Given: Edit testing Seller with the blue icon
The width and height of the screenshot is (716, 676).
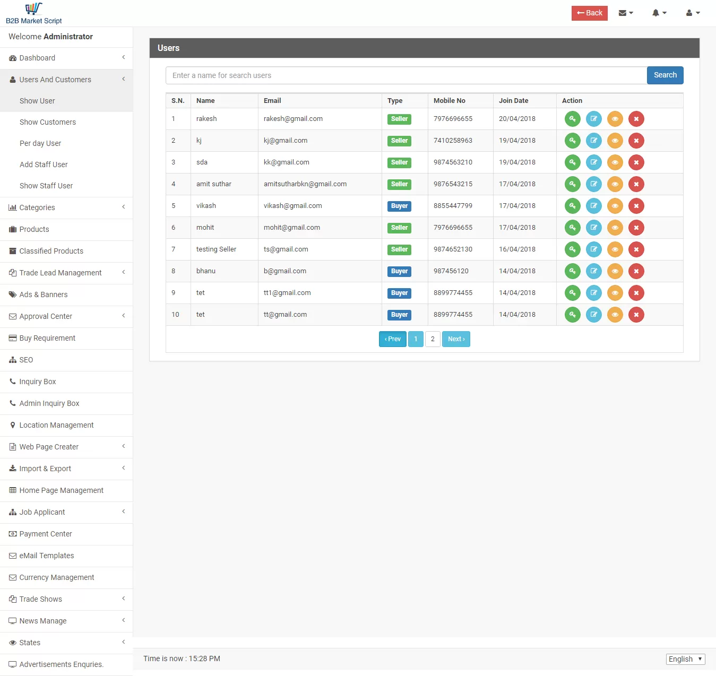Looking at the screenshot, I should [594, 249].
